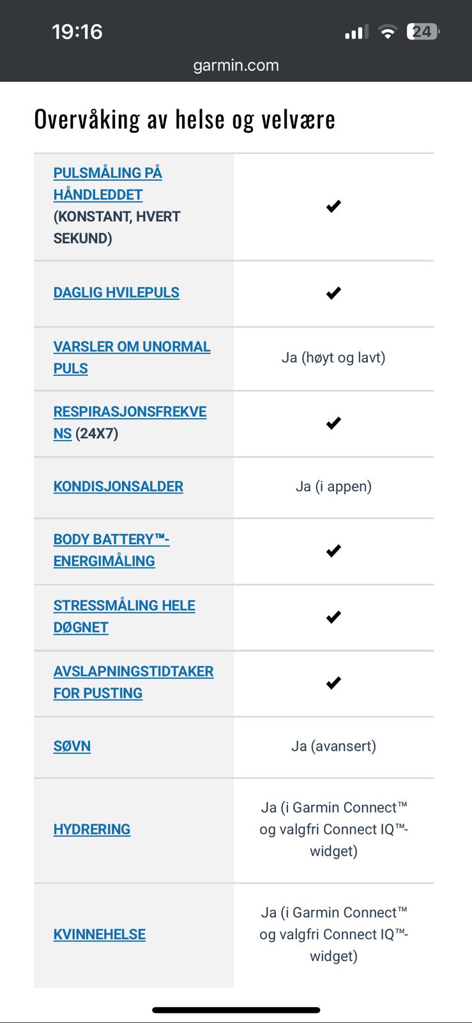Tap the cellular signal bars icon

coord(355,31)
